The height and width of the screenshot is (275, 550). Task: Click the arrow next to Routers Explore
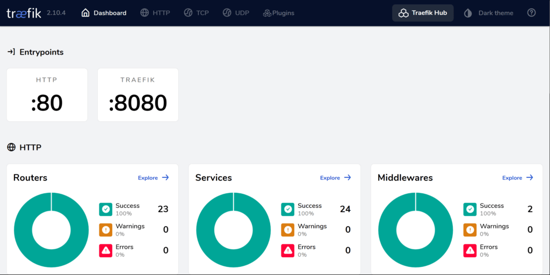coord(165,177)
